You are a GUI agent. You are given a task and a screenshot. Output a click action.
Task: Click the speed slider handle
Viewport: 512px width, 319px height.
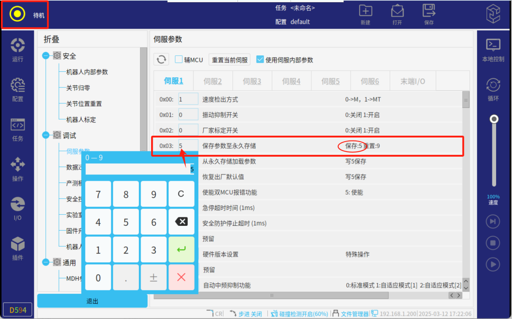click(494, 119)
